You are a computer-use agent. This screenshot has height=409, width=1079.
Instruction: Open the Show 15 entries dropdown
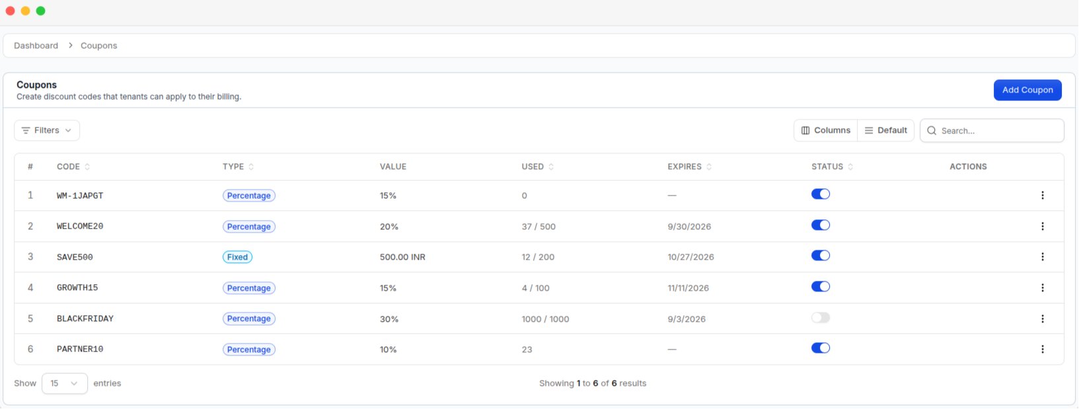(65, 384)
